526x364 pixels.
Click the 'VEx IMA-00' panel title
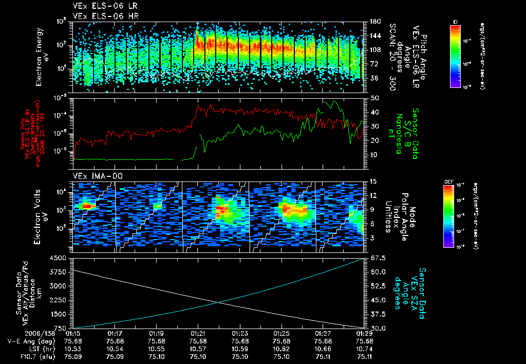click(x=98, y=176)
